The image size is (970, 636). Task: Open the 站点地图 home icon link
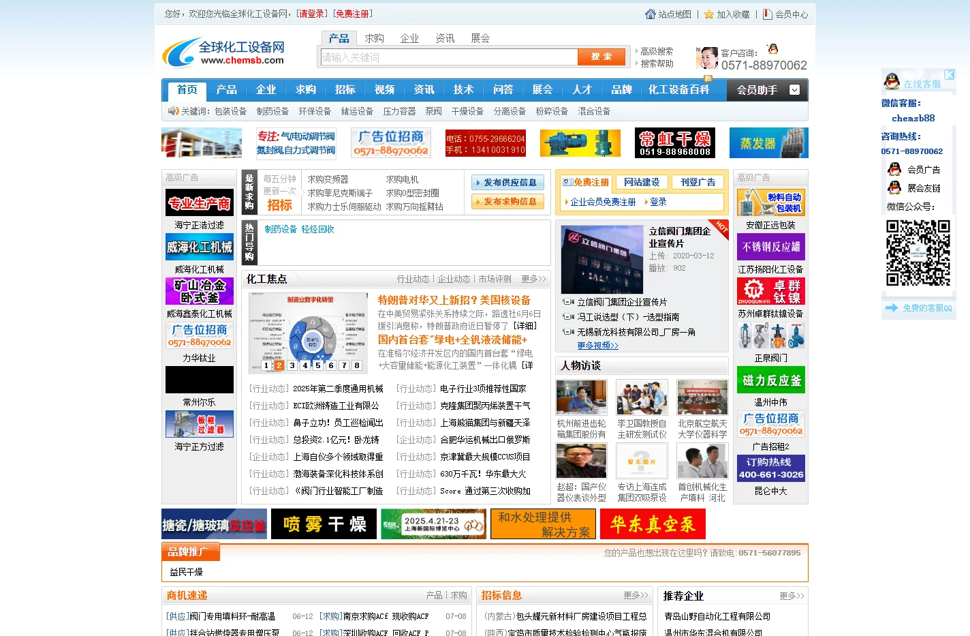tap(650, 14)
